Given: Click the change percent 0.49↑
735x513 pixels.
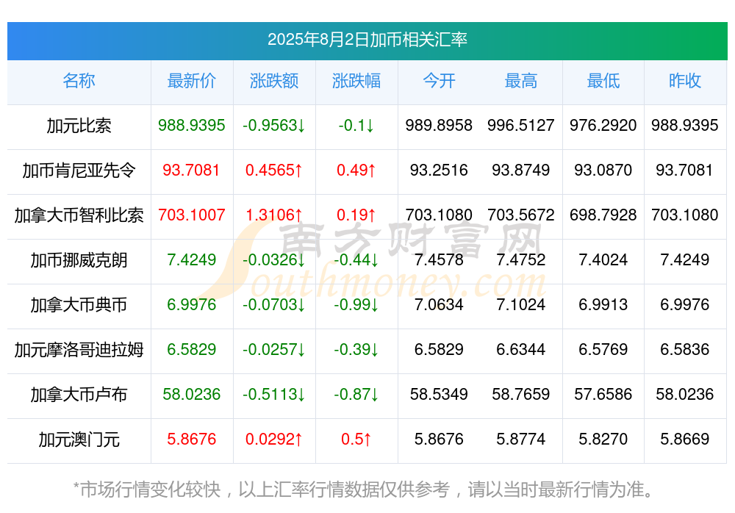Looking at the screenshot, I should (356, 171).
